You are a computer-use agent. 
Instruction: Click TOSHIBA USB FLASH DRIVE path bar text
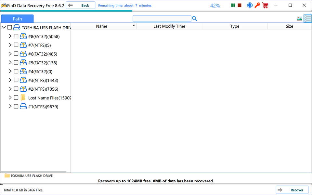tap(32, 176)
